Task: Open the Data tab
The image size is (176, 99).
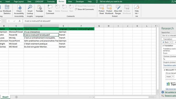Action: coord(29,2)
